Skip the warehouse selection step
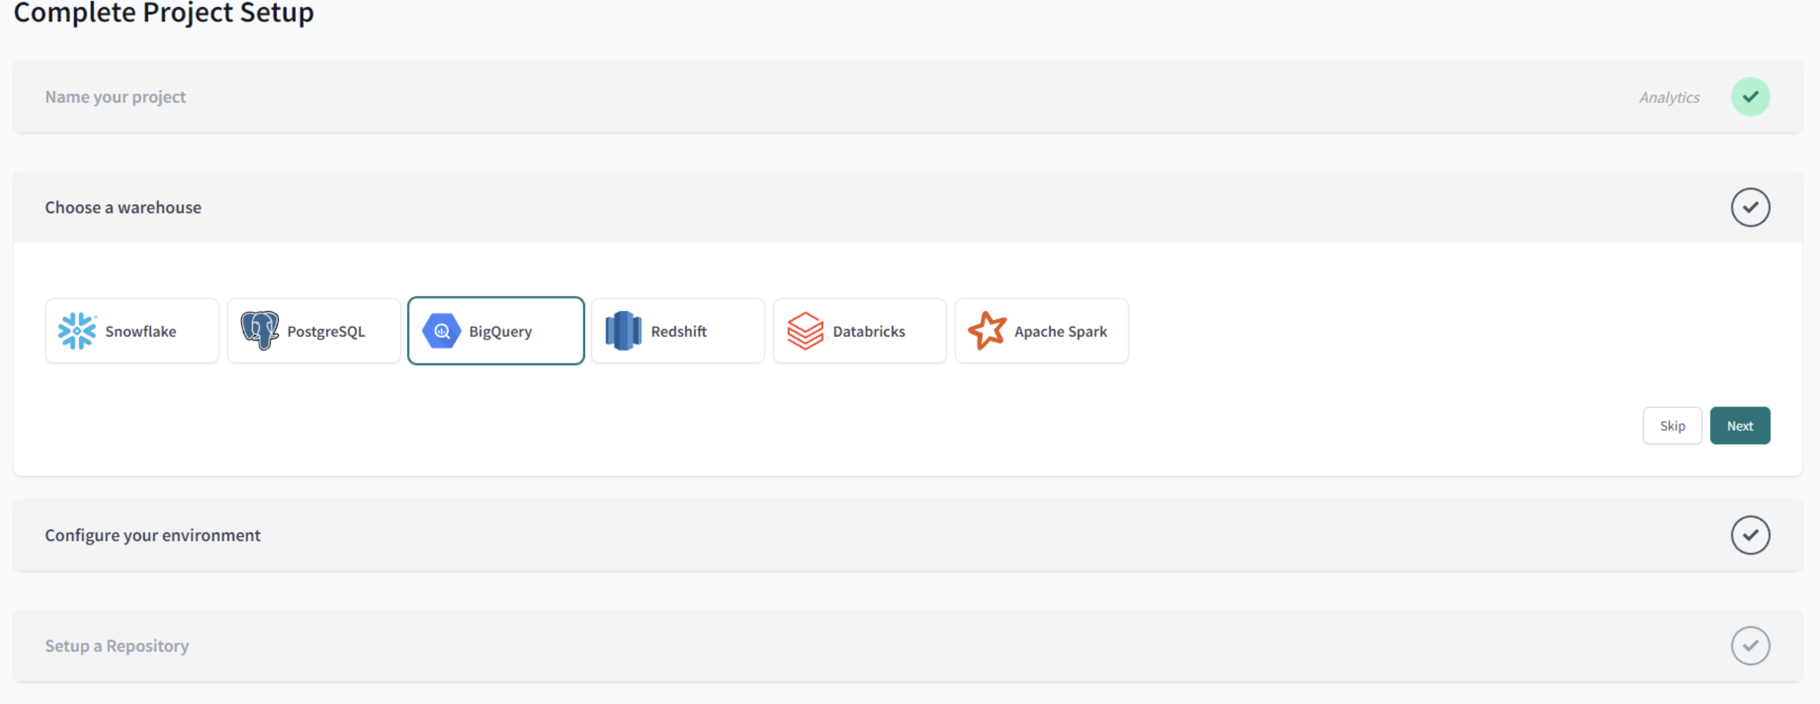The height and width of the screenshot is (704, 1820). 1672,426
